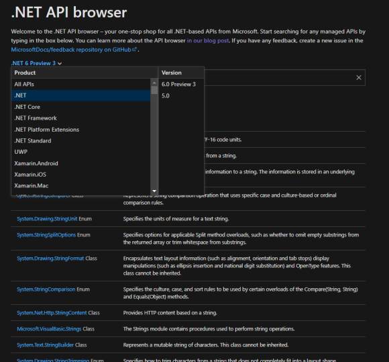Click the .NET API browser heading

click(x=69, y=12)
